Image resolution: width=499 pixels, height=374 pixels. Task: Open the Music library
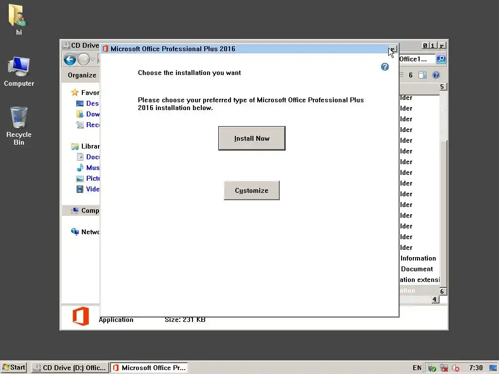click(x=88, y=168)
